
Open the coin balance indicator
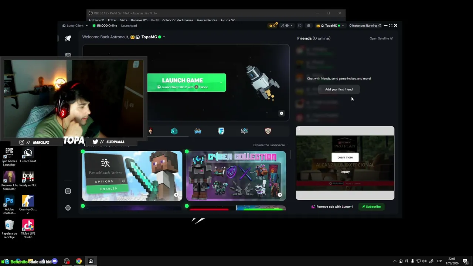pos(272,26)
